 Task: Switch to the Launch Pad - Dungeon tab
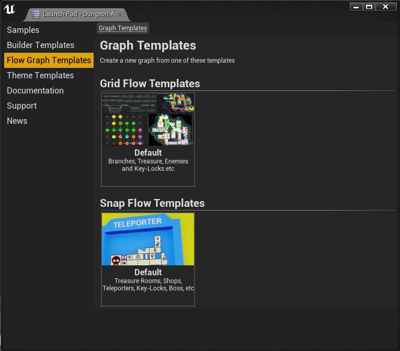tap(78, 14)
